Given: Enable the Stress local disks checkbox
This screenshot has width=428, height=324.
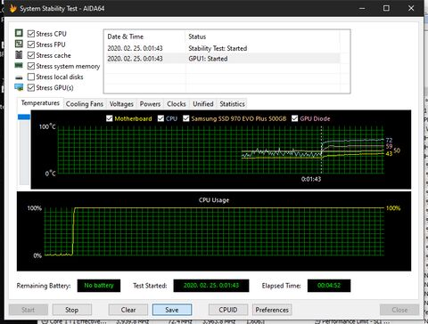Looking at the screenshot, I should 31,77.
